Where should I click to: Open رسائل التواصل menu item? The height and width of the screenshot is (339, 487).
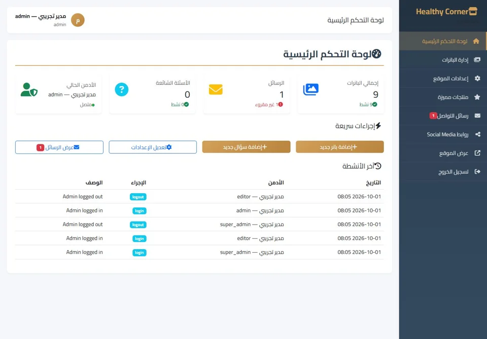coord(443,116)
